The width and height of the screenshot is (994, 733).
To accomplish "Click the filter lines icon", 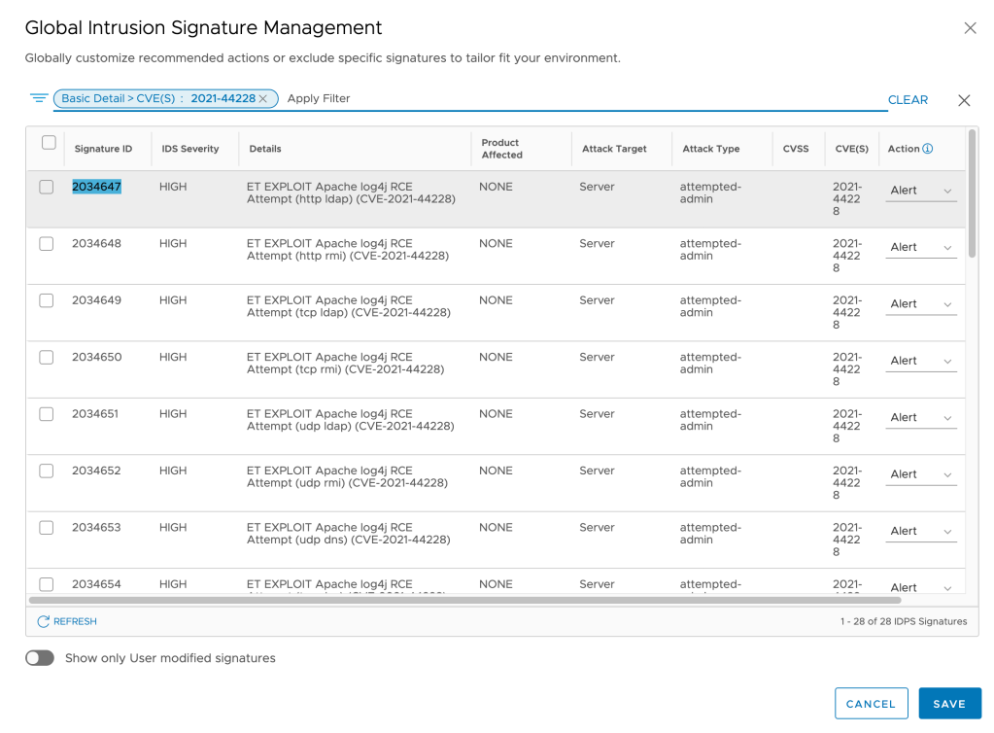I will [39, 98].
